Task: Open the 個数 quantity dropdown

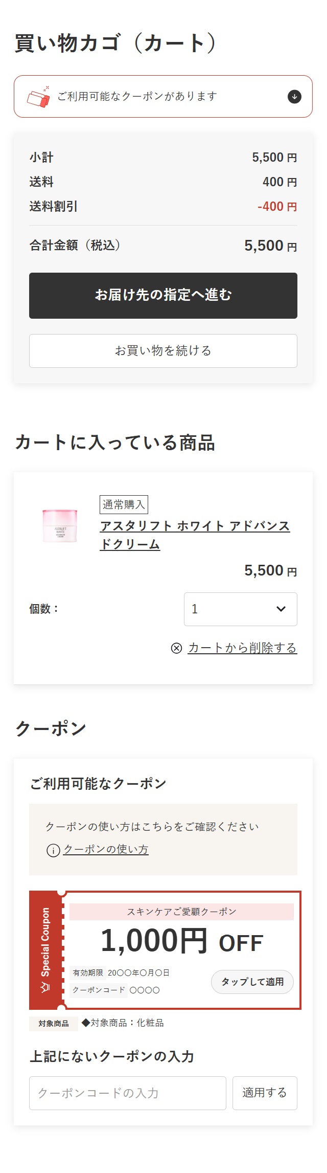Action: [240, 609]
